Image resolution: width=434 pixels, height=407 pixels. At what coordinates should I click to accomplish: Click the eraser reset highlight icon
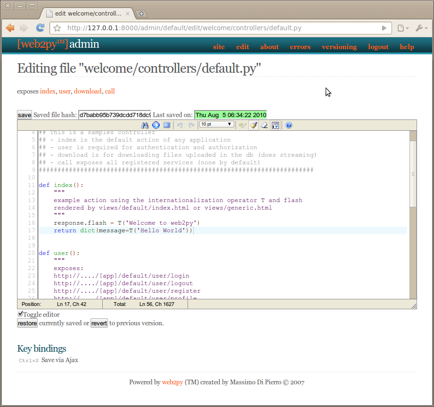click(264, 125)
